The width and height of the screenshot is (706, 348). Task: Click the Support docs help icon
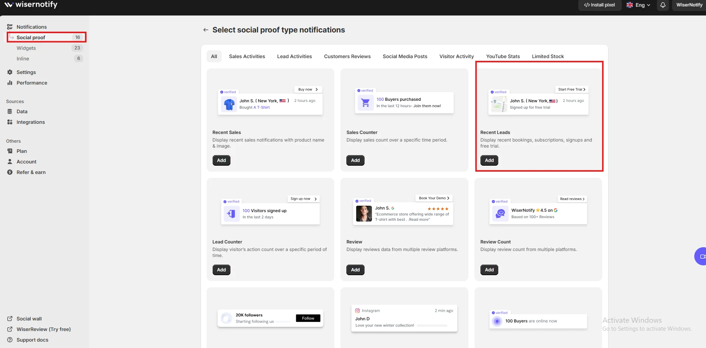click(10, 340)
